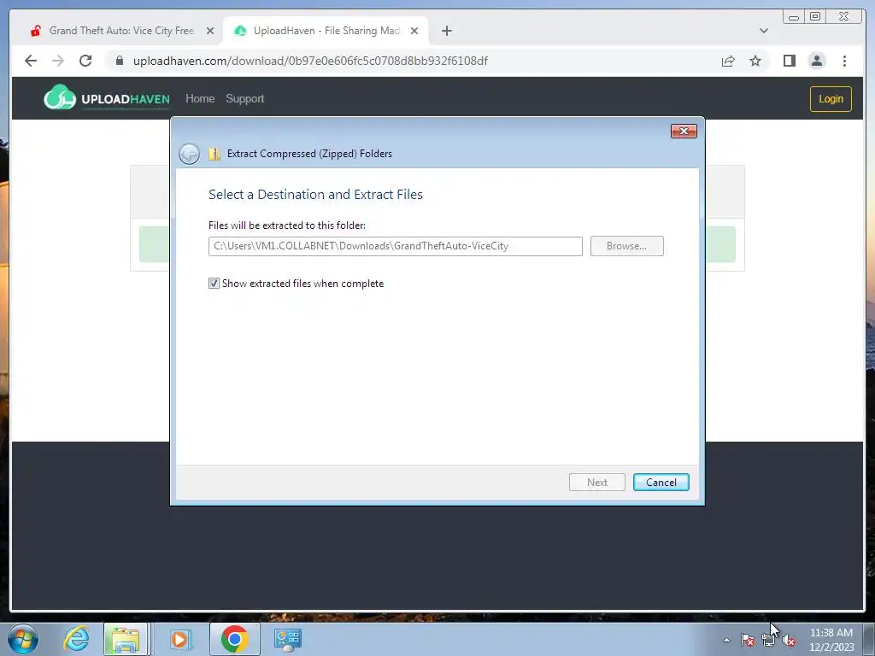Click the Next button in dialog

click(597, 483)
